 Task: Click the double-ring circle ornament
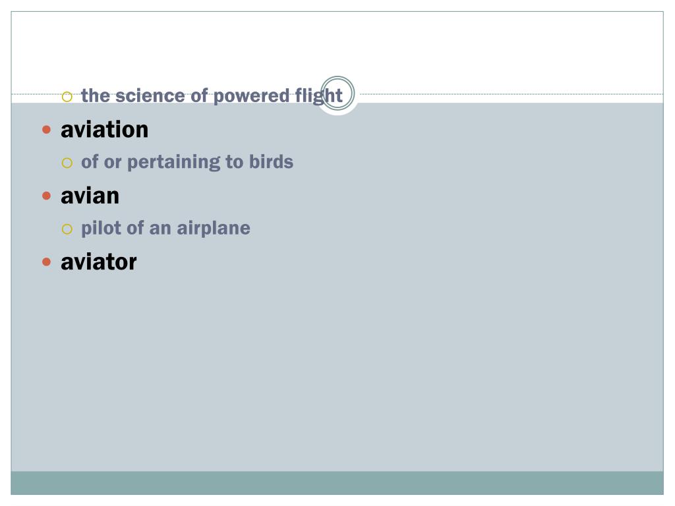pyautogui.click(x=337, y=94)
